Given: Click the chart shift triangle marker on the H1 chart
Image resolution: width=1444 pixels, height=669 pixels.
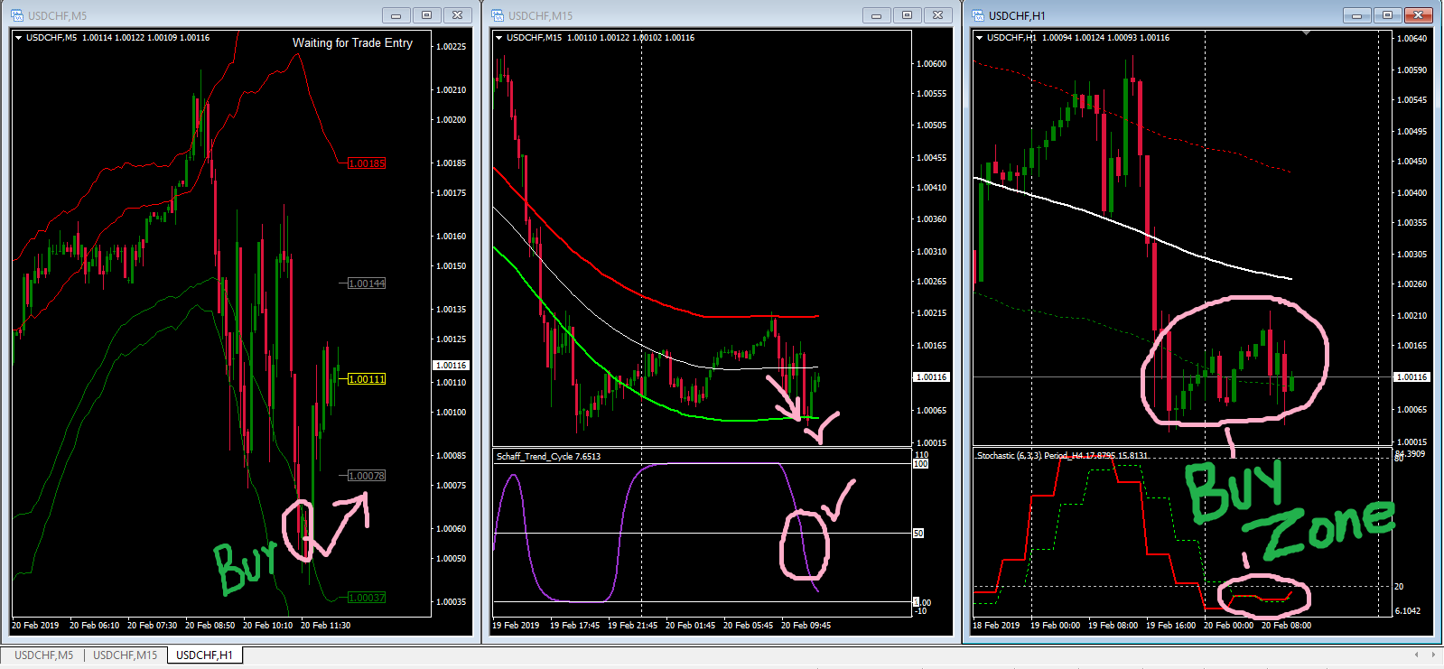Looking at the screenshot, I should pyautogui.click(x=1306, y=33).
